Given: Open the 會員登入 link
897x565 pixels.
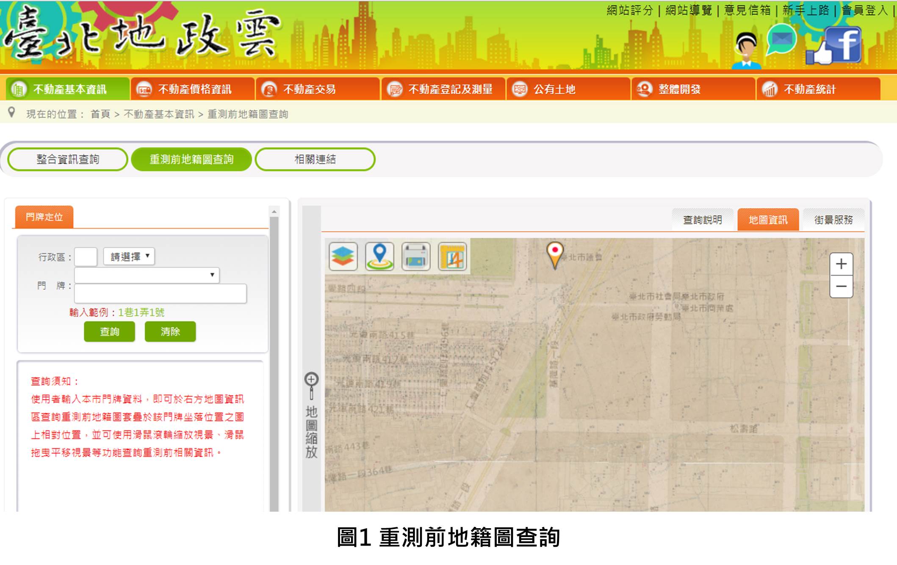Looking at the screenshot, I should point(864,10).
